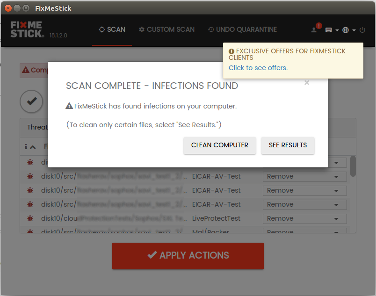Click the Apply Actions button
376x296 pixels.
pyautogui.click(x=188, y=256)
